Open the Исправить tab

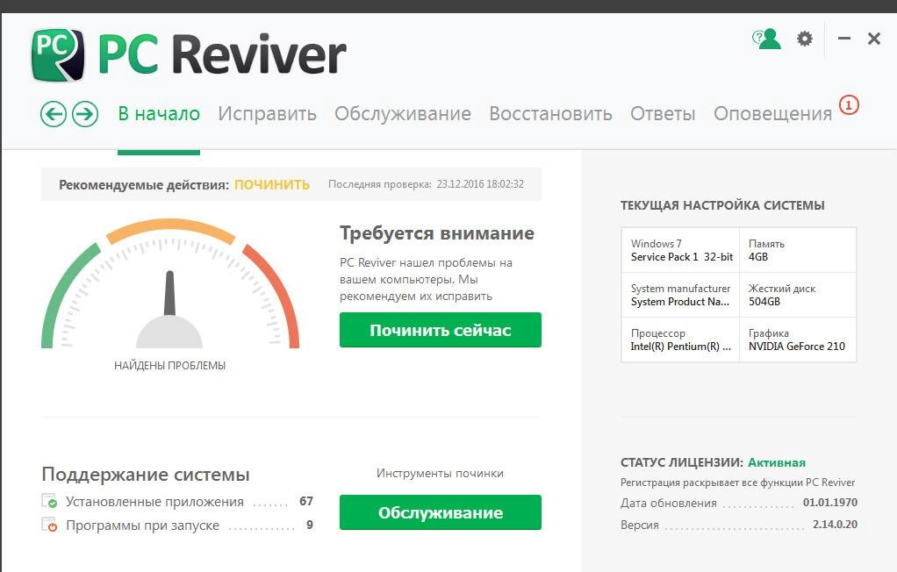(x=267, y=113)
